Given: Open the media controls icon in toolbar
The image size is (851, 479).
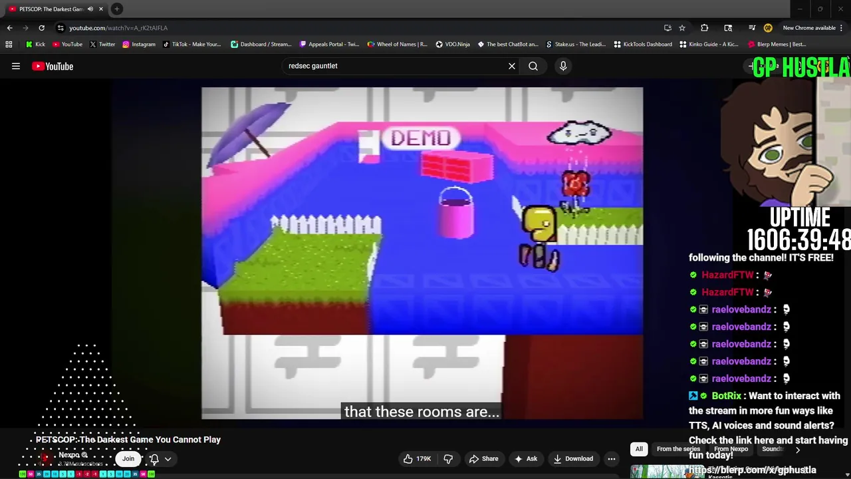Looking at the screenshot, I should [752, 28].
